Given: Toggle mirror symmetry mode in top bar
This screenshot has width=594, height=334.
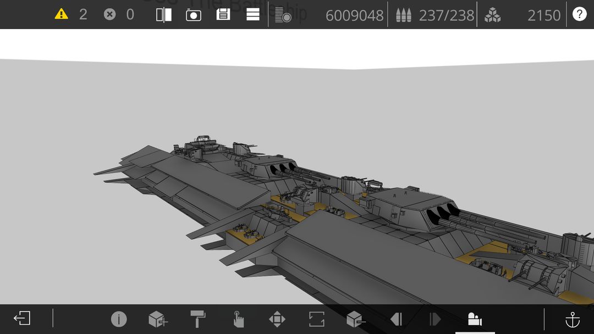Looking at the screenshot, I should (x=164, y=15).
